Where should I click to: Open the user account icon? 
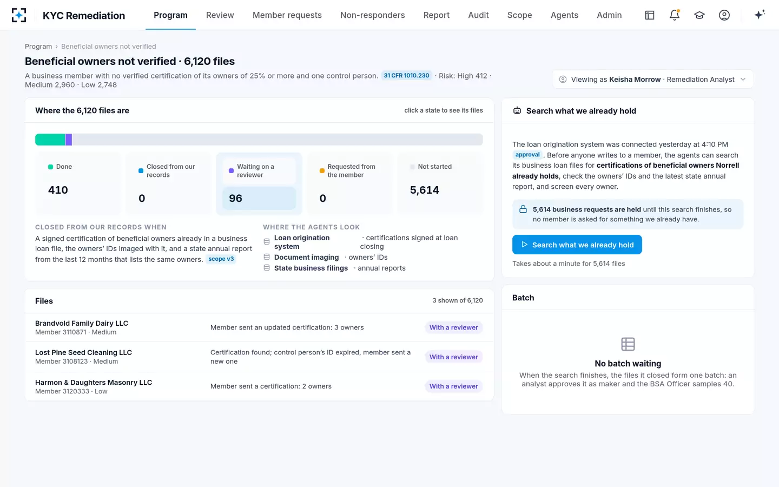pyautogui.click(x=724, y=15)
